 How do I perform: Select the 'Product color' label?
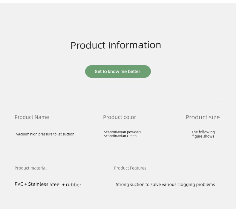click(119, 117)
